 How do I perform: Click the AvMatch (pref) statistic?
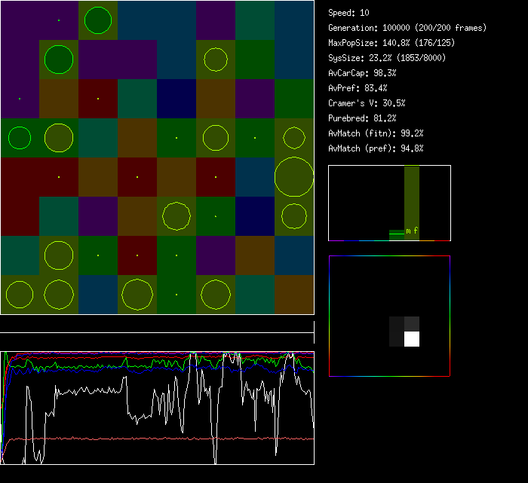coord(376,148)
